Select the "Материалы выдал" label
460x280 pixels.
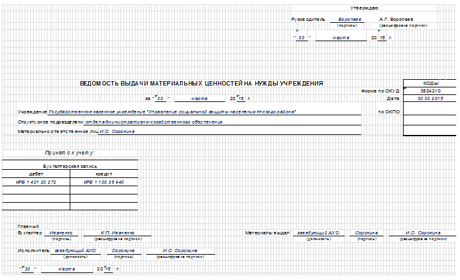tap(267, 232)
